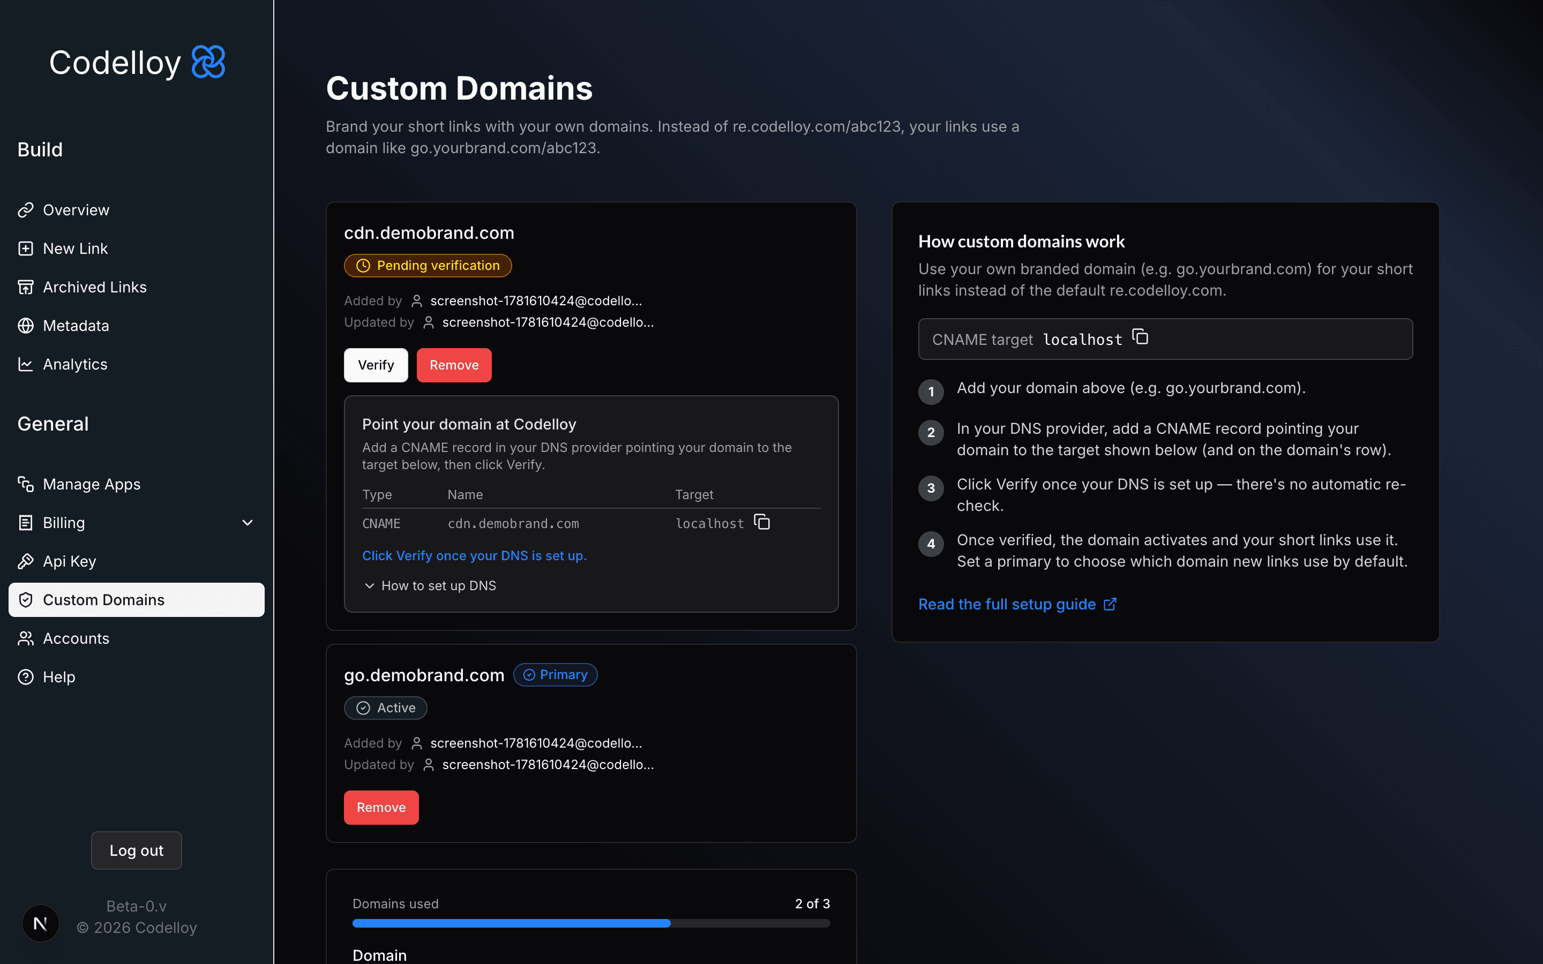Click the user icon beside Added by for go.demobrand.com
Viewport: 1543px width, 964px height.
tap(416, 743)
